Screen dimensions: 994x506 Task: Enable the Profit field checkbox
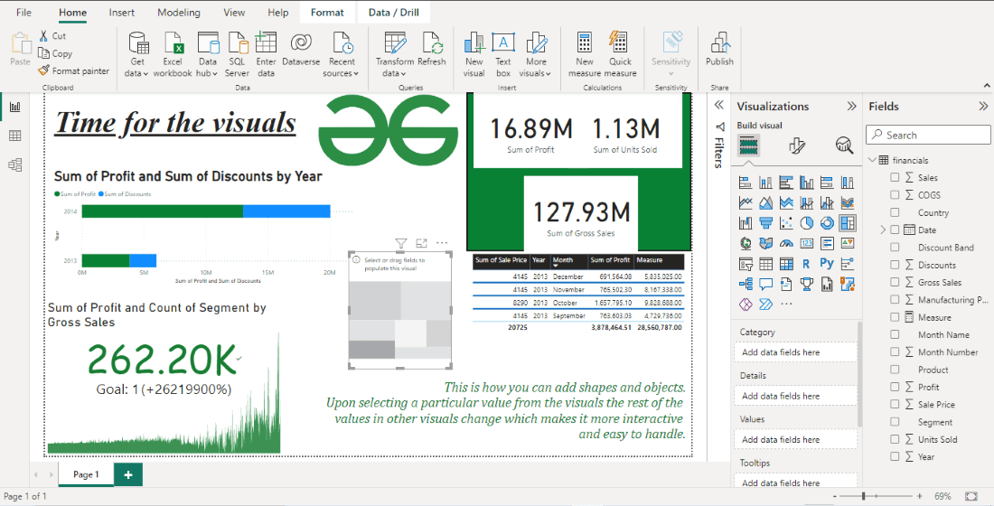(895, 387)
